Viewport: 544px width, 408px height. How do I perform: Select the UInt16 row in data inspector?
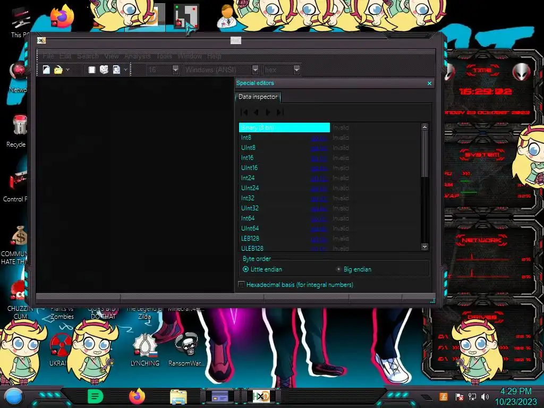329,168
